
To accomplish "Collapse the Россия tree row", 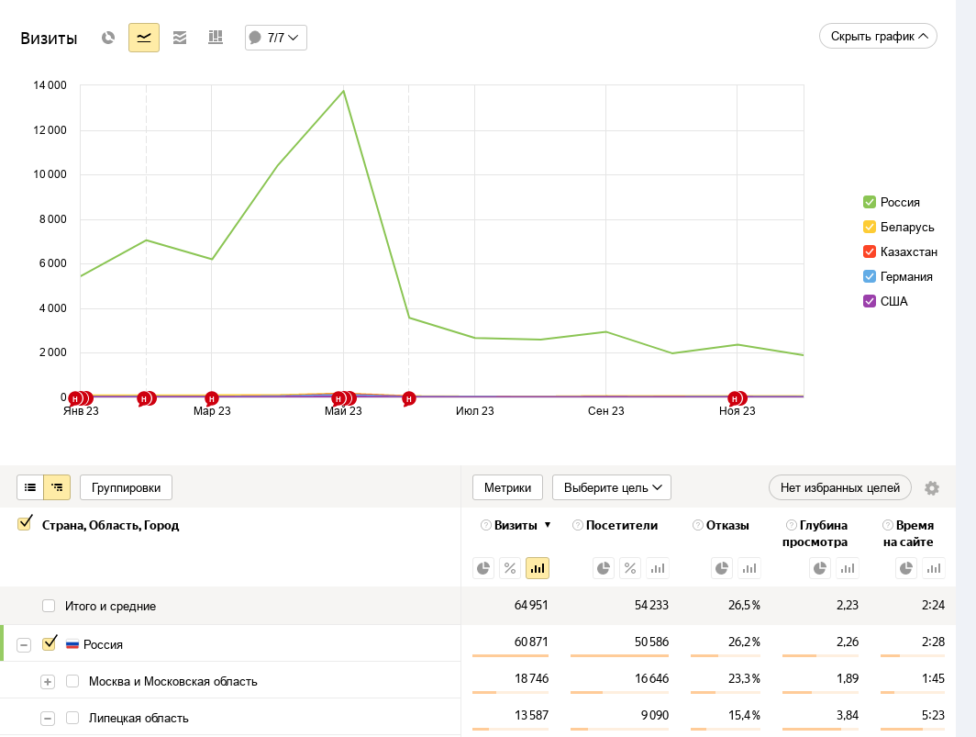I will click(24, 644).
